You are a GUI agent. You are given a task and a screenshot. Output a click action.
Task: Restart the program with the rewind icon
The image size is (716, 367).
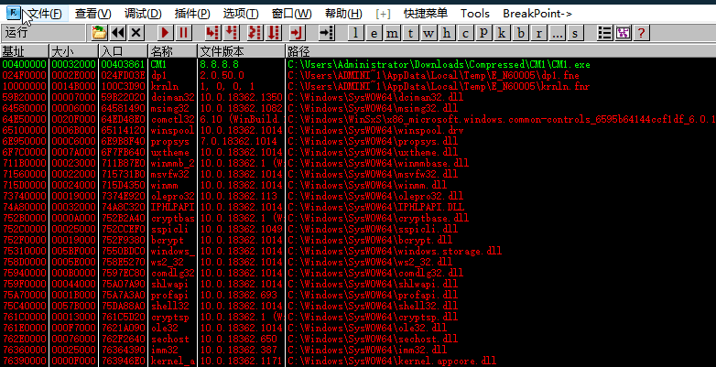pos(118,33)
